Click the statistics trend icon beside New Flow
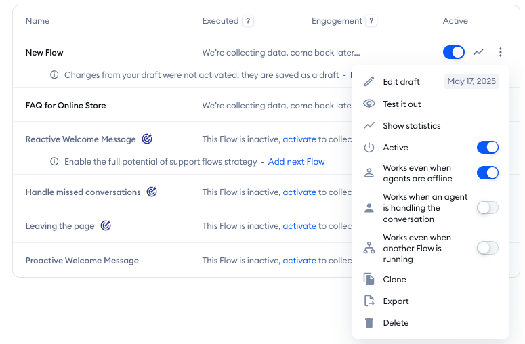The height and width of the screenshot is (344, 525). point(478,52)
